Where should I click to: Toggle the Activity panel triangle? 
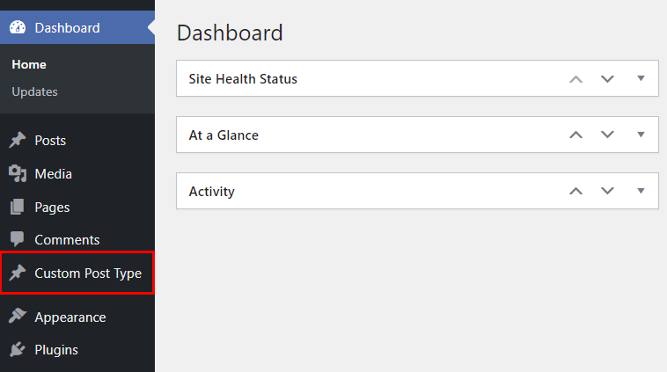(641, 191)
